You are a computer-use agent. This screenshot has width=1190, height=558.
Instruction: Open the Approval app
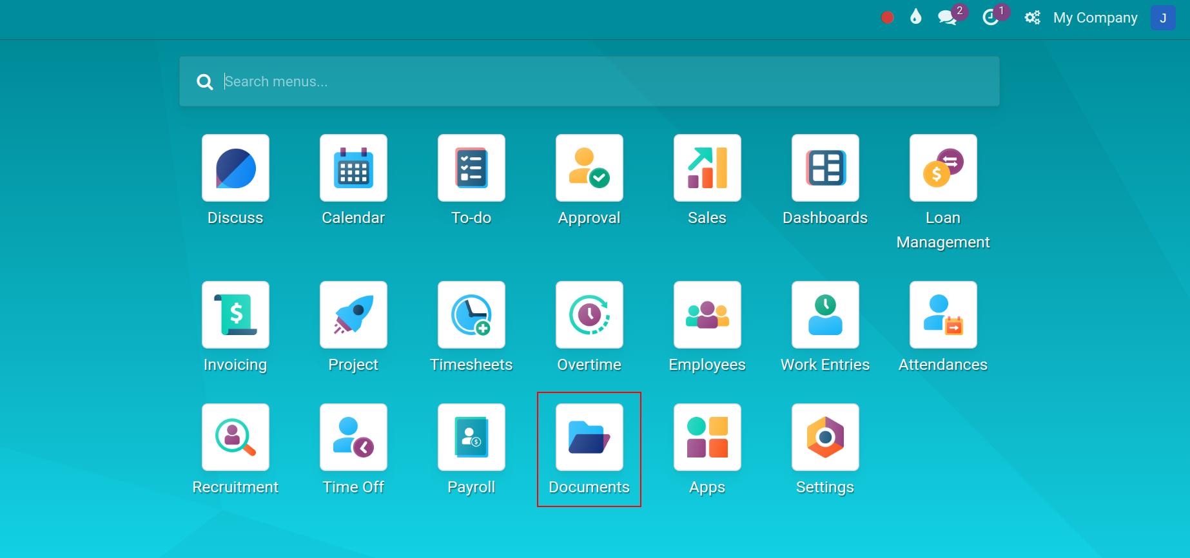point(589,168)
